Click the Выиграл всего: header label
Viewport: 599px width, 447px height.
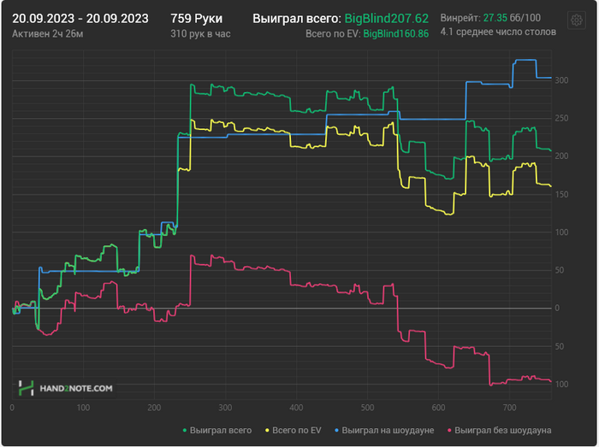click(x=297, y=18)
